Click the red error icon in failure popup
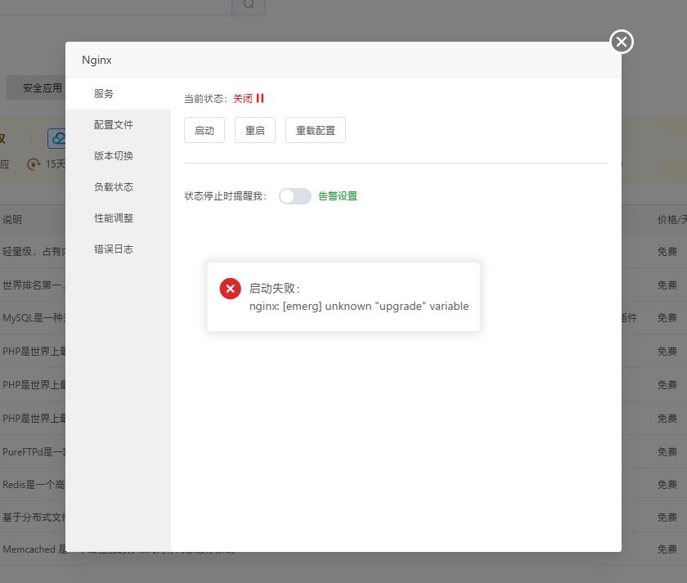This screenshot has width=687, height=583. (x=230, y=289)
